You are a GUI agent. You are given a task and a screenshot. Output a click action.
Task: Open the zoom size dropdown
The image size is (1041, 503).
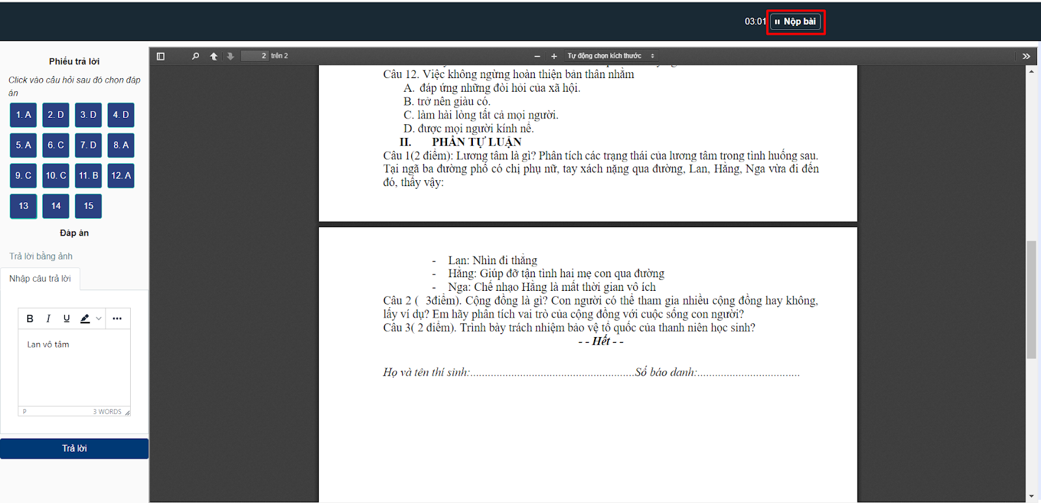point(611,56)
